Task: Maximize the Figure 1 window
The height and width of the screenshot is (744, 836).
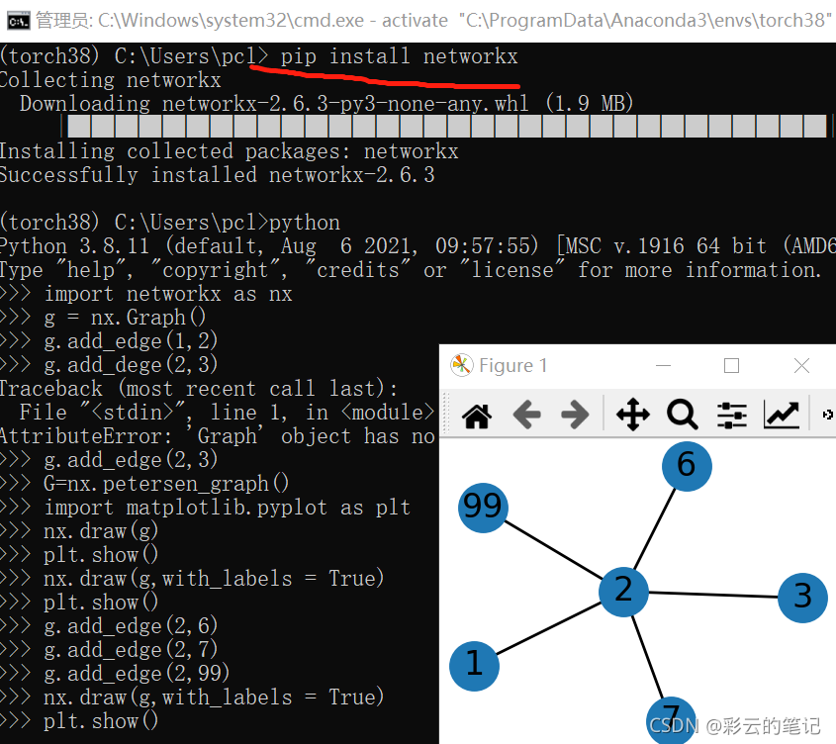Action: tap(731, 365)
